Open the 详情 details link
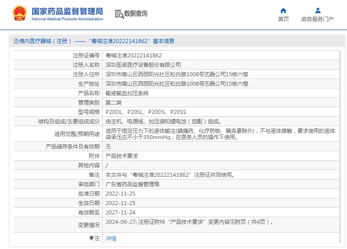 [x=111, y=238]
